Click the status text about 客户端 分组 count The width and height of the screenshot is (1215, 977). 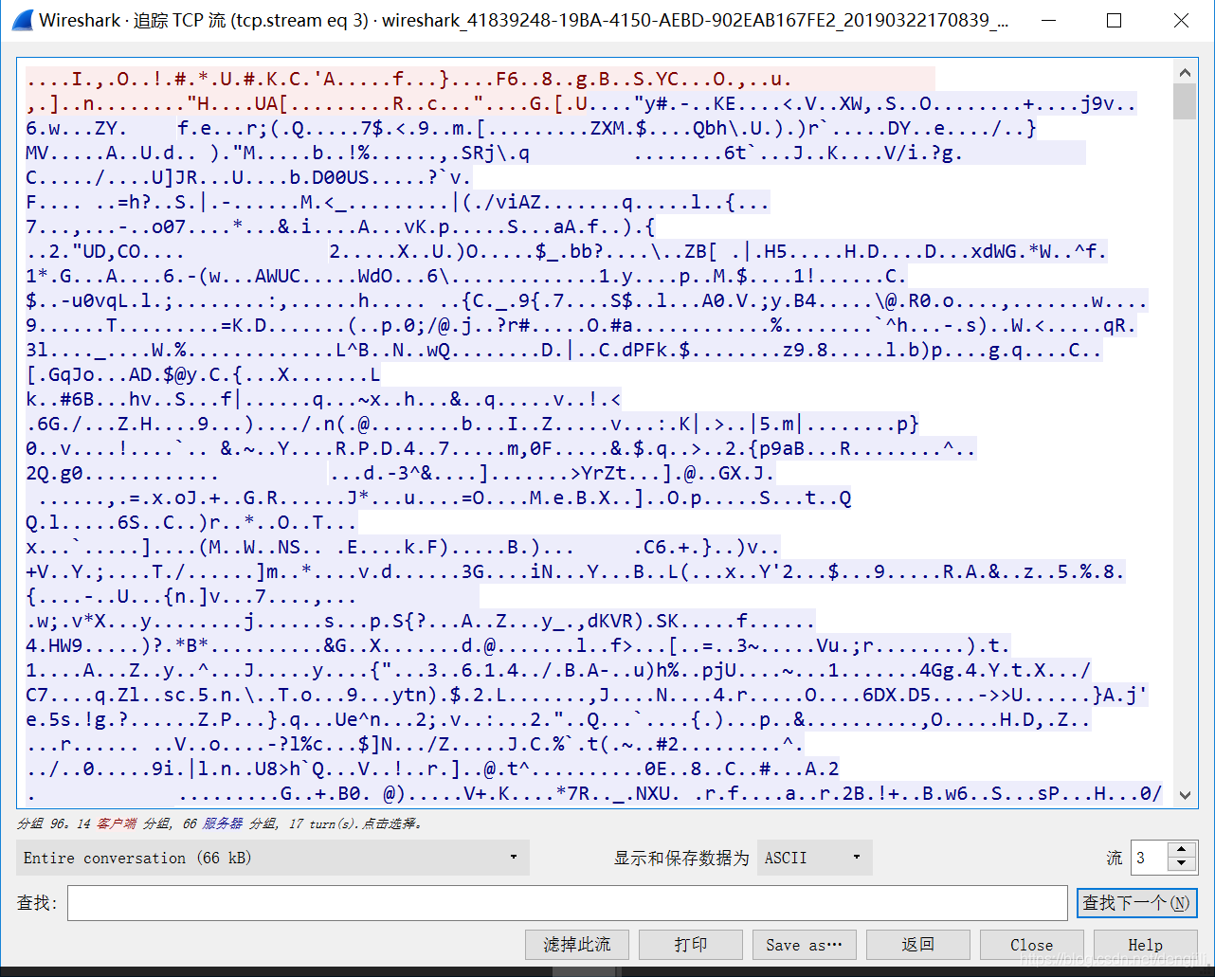[220, 823]
